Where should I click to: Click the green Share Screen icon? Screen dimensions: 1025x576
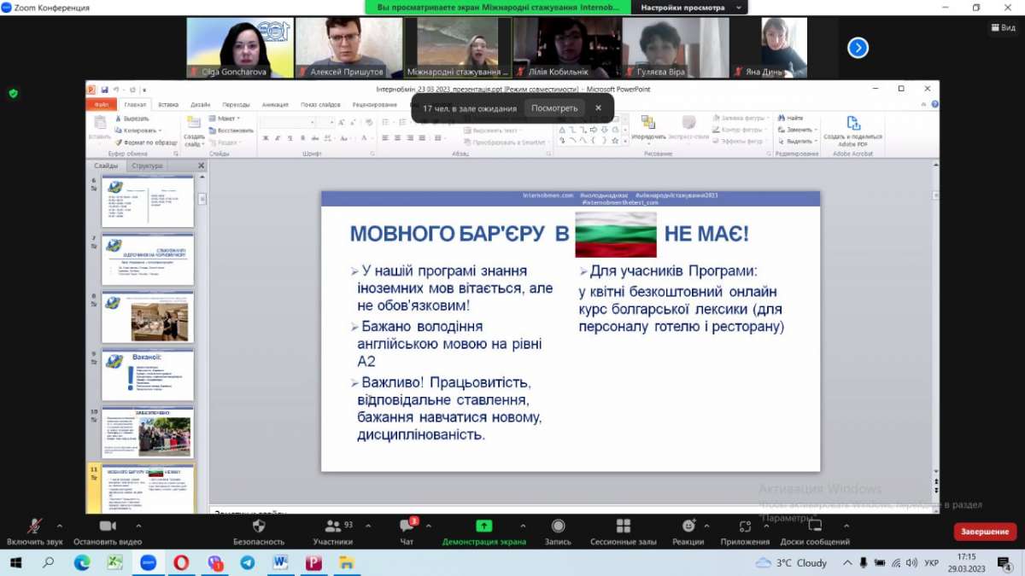[x=483, y=527]
